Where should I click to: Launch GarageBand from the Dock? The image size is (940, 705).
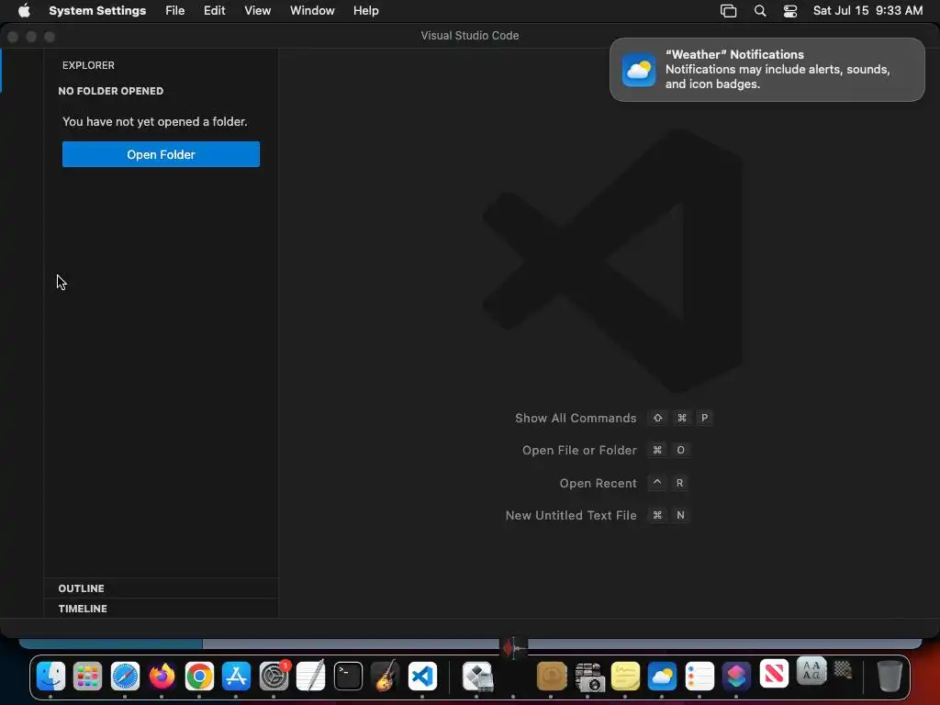(x=385, y=677)
